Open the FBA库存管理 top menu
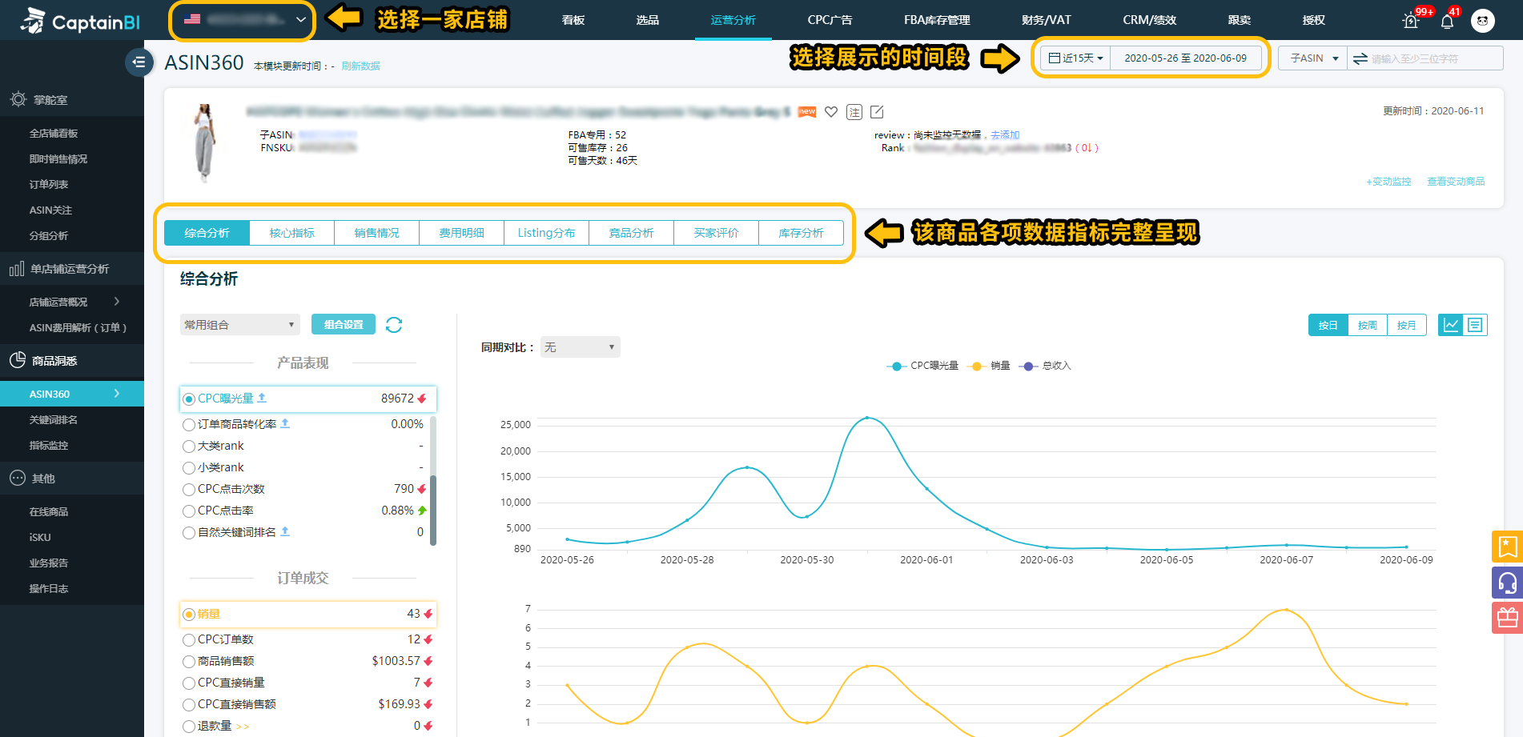 tap(937, 20)
